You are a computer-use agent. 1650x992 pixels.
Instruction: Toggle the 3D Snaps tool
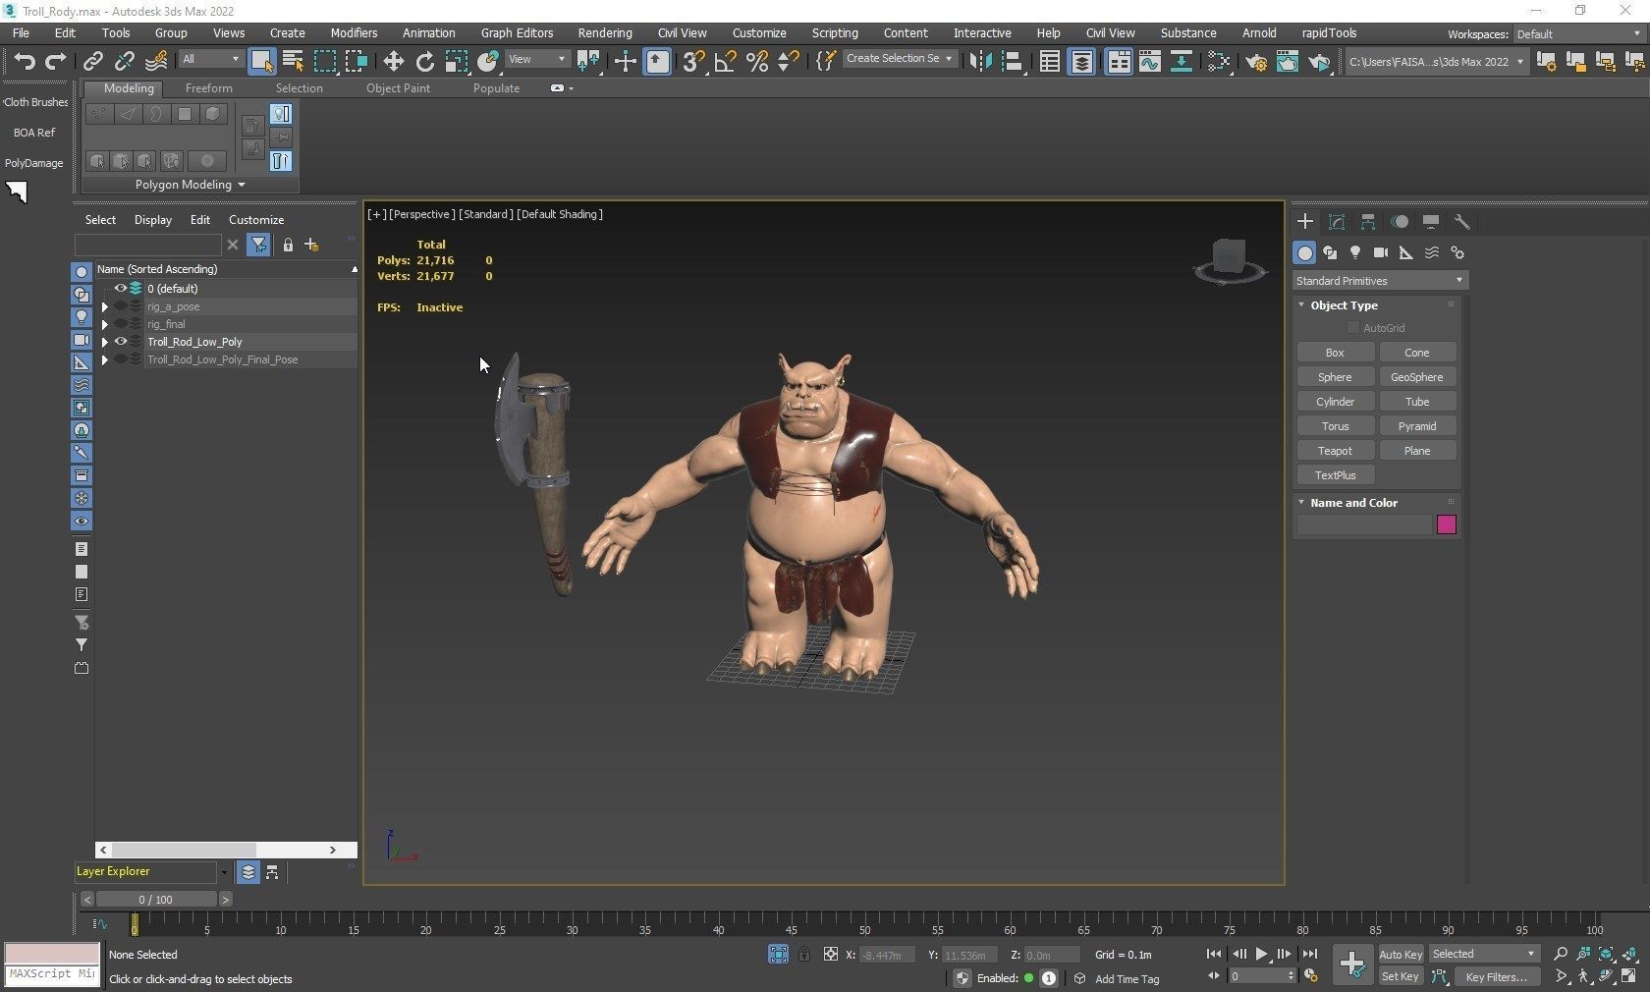tap(693, 62)
